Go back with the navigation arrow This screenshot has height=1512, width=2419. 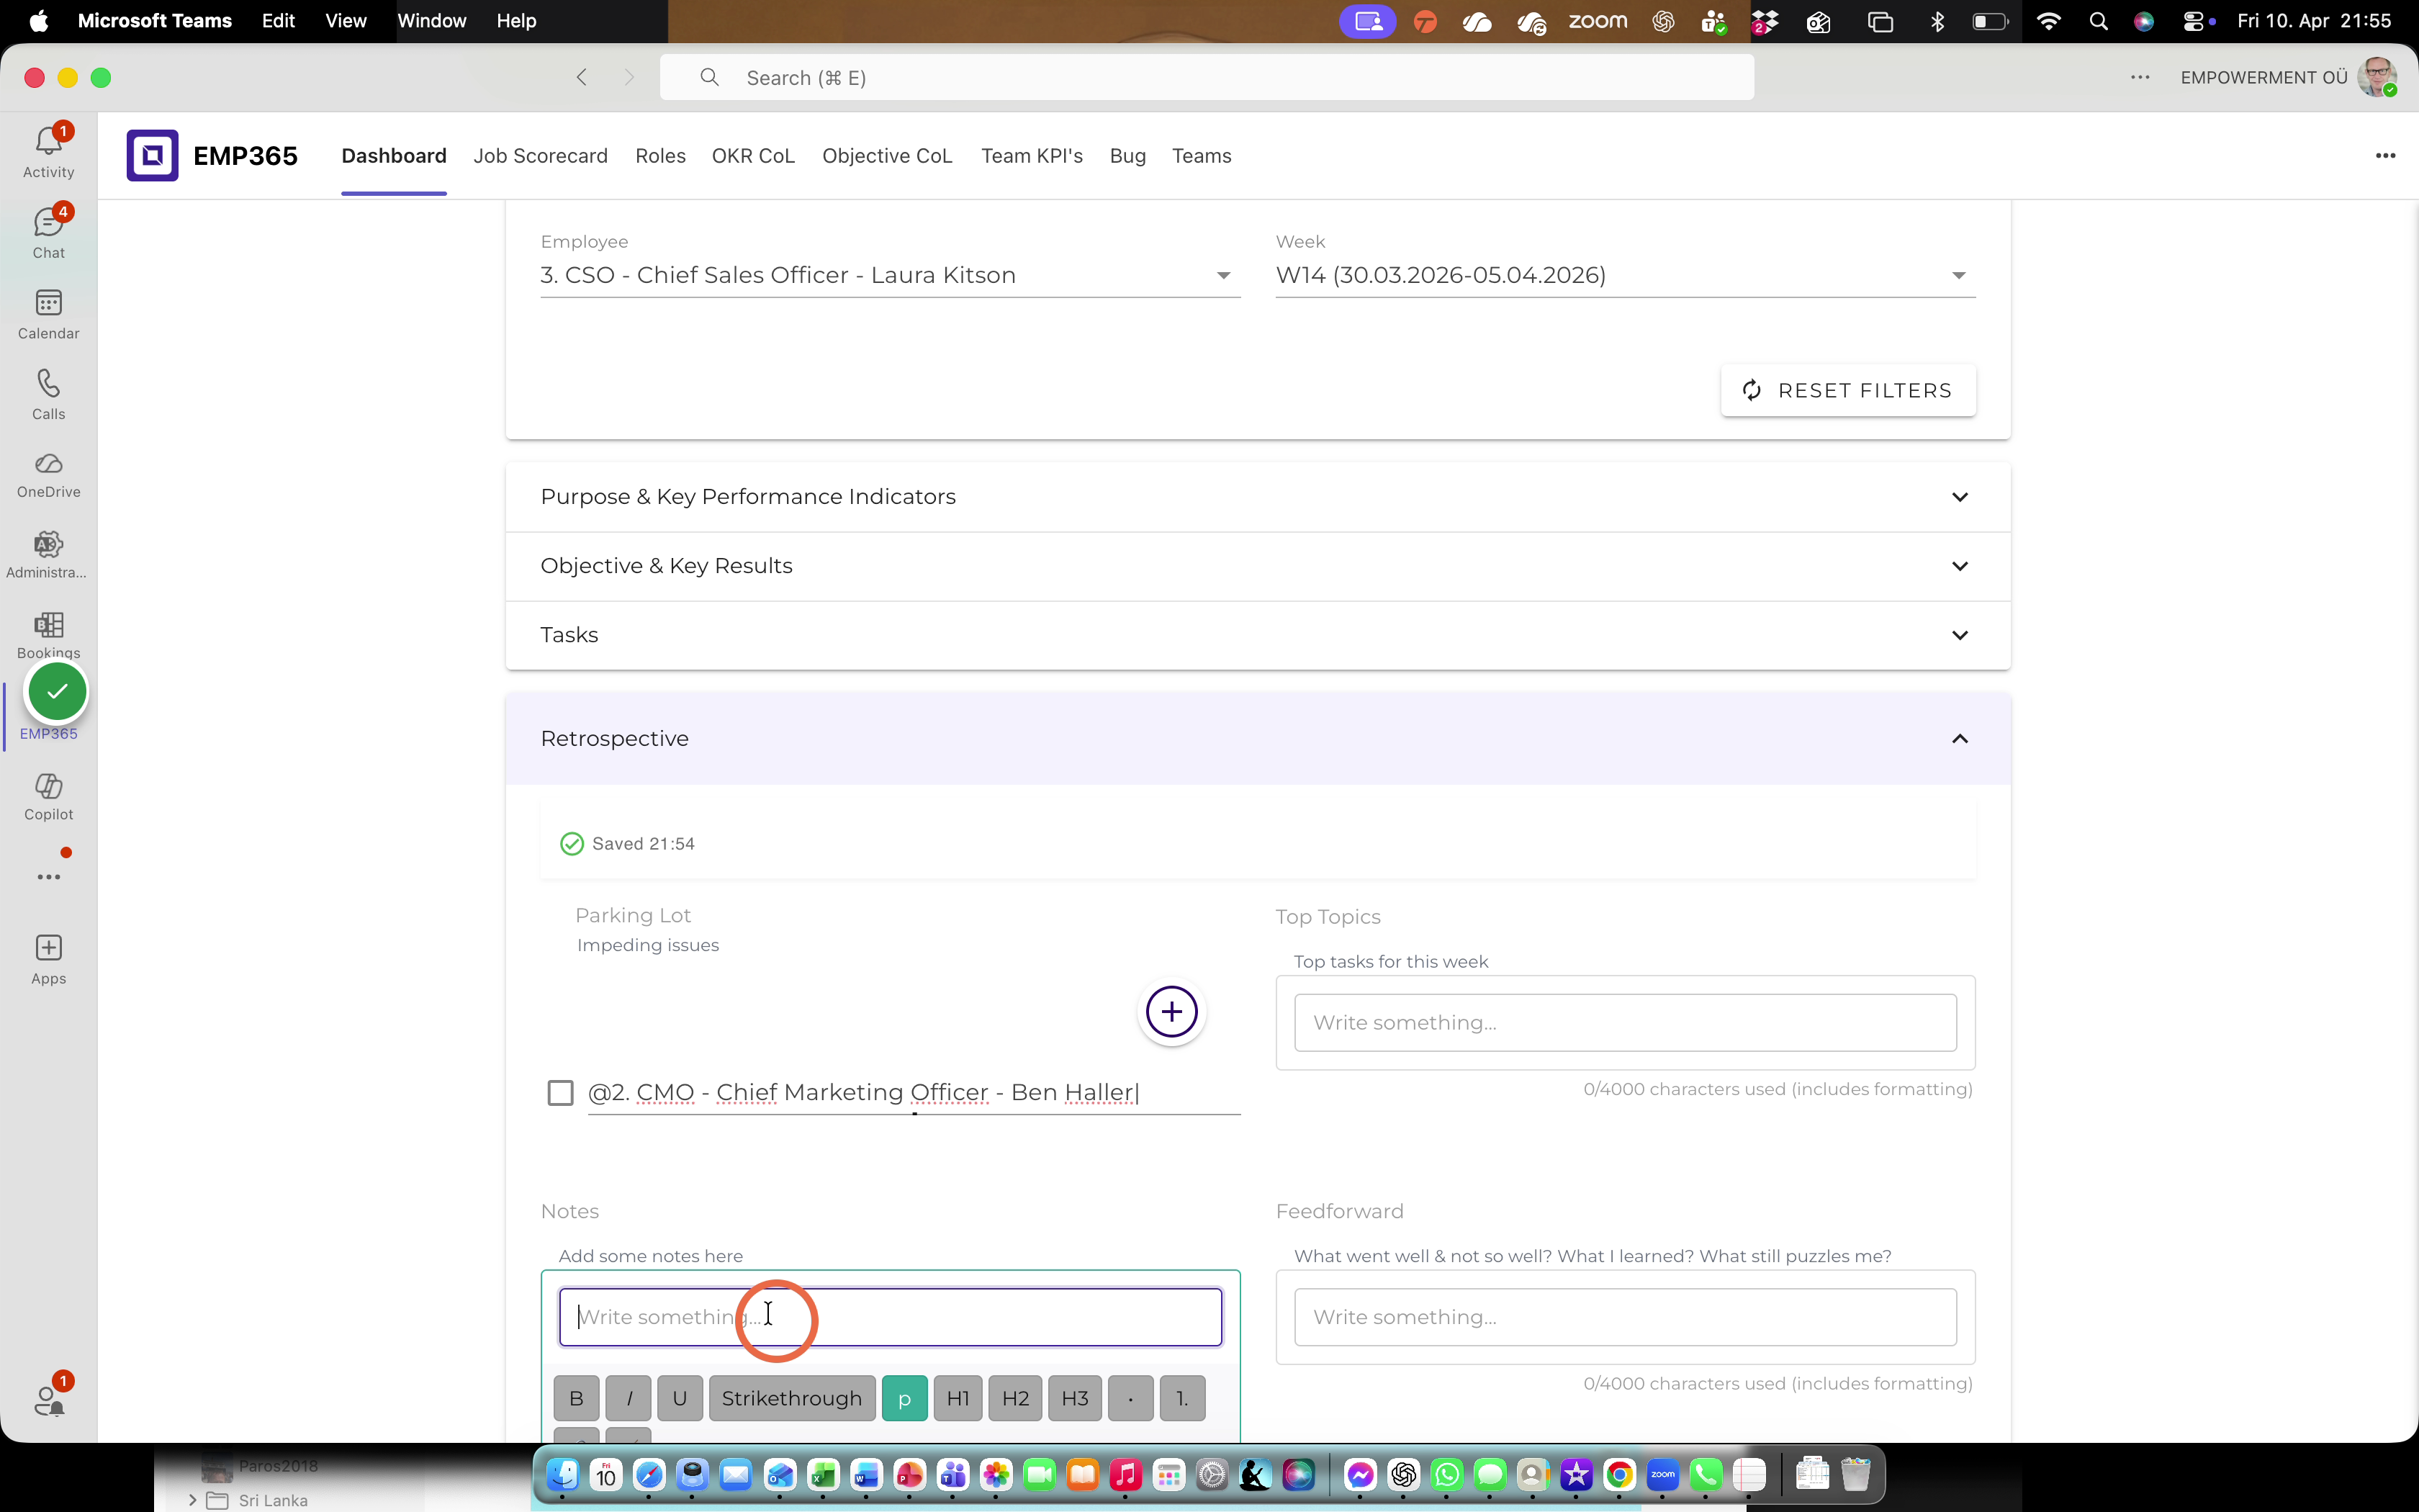tap(582, 77)
